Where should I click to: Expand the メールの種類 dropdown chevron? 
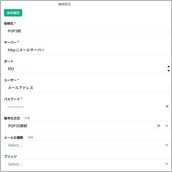pyautogui.click(x=167, y=145)
